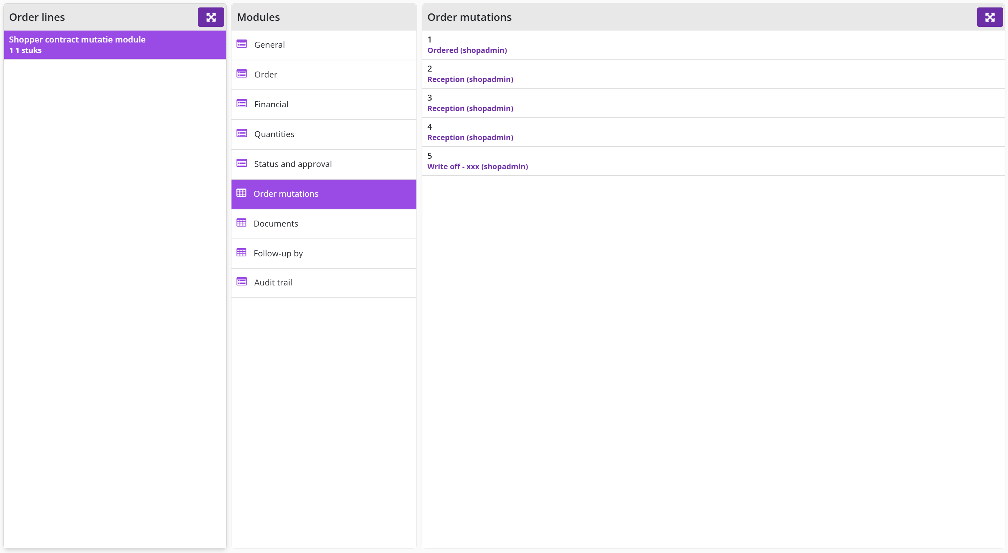Expand the Order mutations panel
This screenshot has height=553, width=1008.
coord(990,17)
